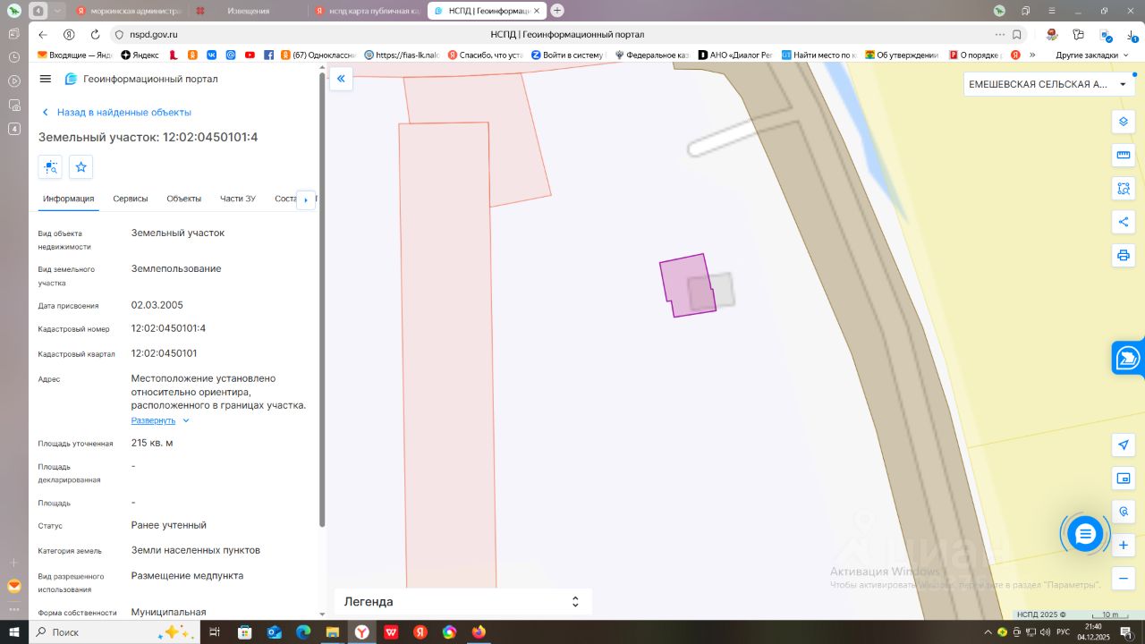The width and height of the screenshot is (1145, 644).
Task: Show more bookmarks with » chevron
Action: click(x=1032, y=55)
